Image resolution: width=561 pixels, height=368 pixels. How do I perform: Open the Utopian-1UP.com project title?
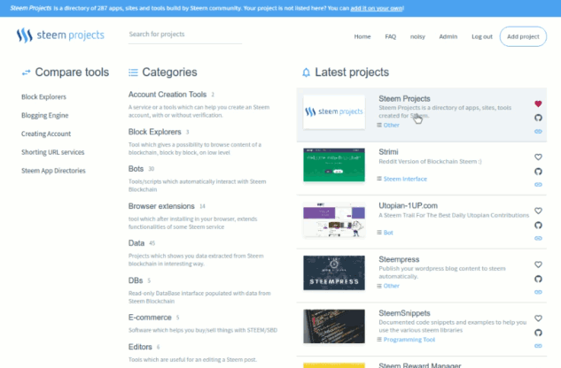point(408,205)
